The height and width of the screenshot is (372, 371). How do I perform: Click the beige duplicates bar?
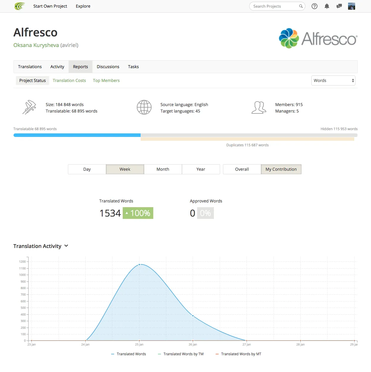247,139
